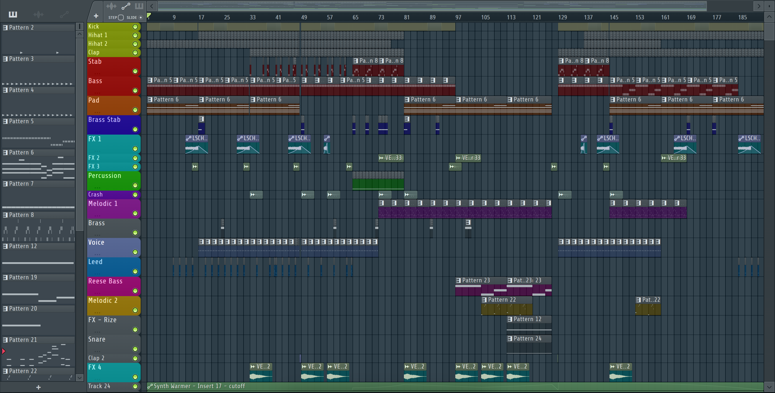The width and height of the screenshot is (775, 393).
Task: Open the Pattern 23 clip menu on Reese Bass
Action: pyautogui.click(x=459, y=280)
